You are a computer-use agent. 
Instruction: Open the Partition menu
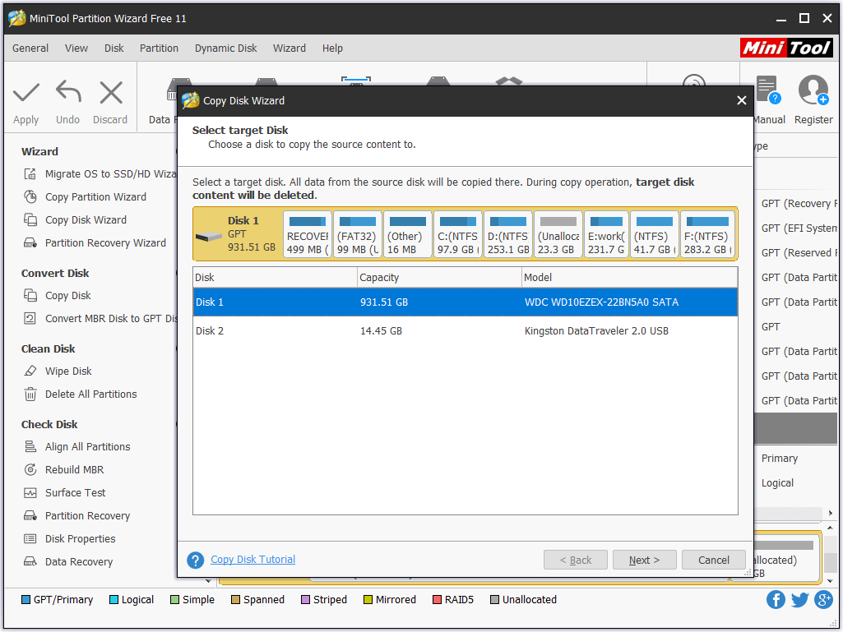coord(159,48)
